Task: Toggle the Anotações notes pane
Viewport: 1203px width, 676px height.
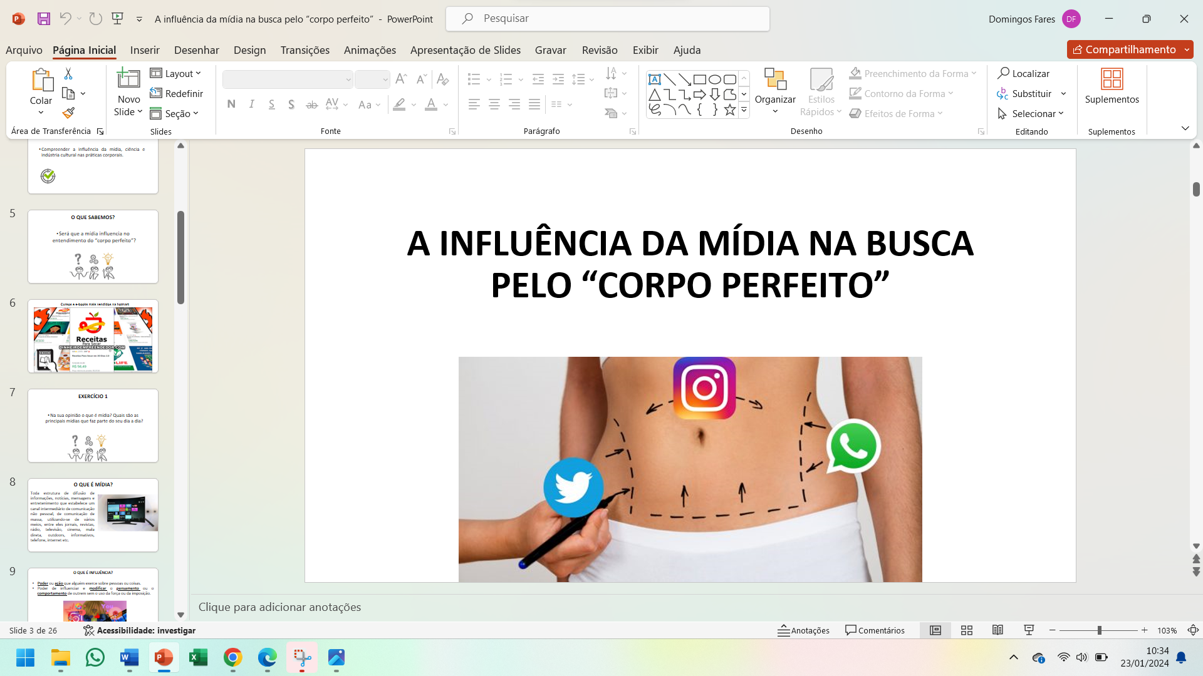Action: tap(803, 630)
